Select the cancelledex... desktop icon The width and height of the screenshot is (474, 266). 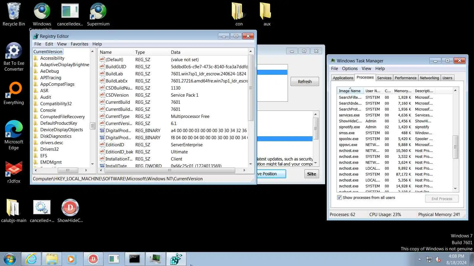pyautogui.click(x=70, y=14)
